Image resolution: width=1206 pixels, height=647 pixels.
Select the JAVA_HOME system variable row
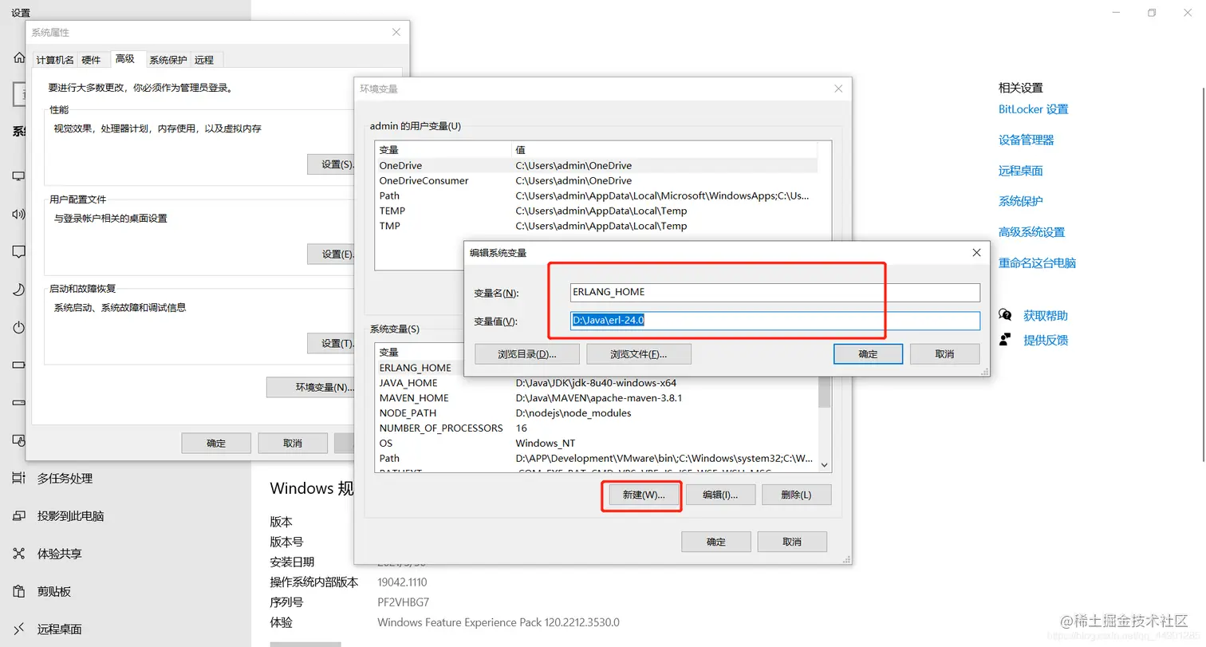597,383
